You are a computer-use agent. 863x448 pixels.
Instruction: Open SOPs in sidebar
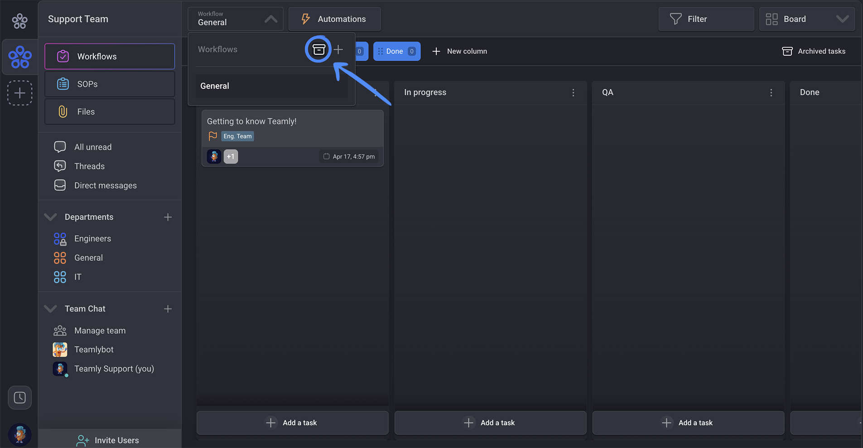pos(110,84)
